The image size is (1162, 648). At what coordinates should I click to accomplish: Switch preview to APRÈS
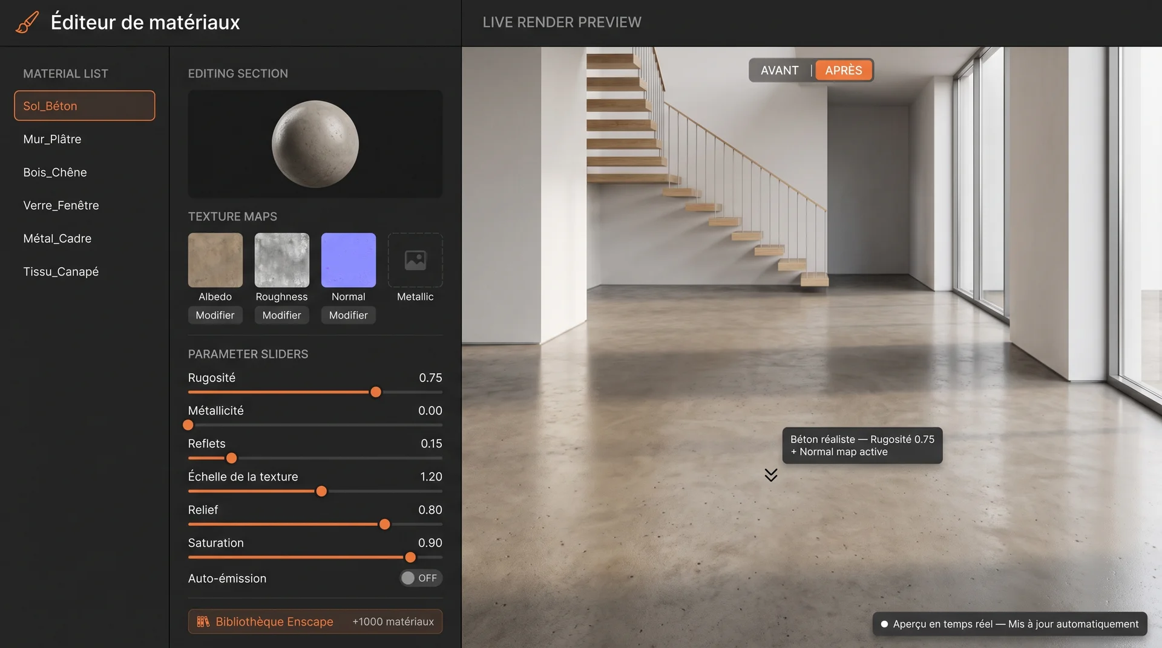[x=844, y=70]
